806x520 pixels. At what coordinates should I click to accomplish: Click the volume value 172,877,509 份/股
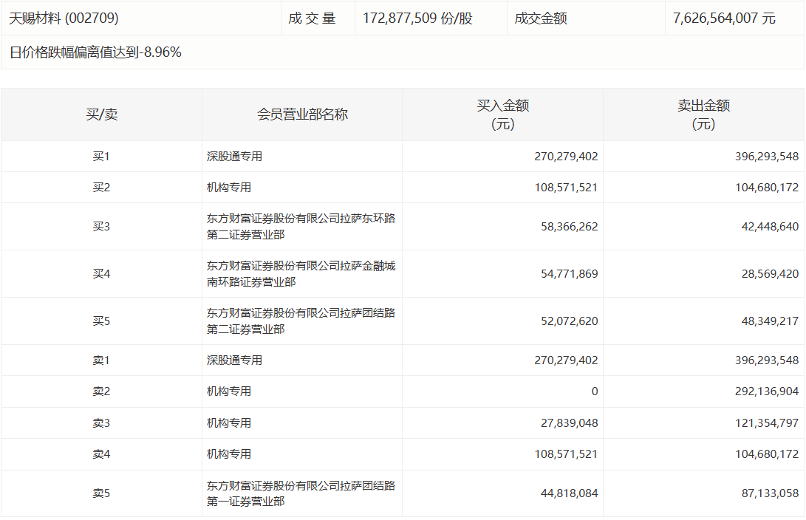[417, 18]
